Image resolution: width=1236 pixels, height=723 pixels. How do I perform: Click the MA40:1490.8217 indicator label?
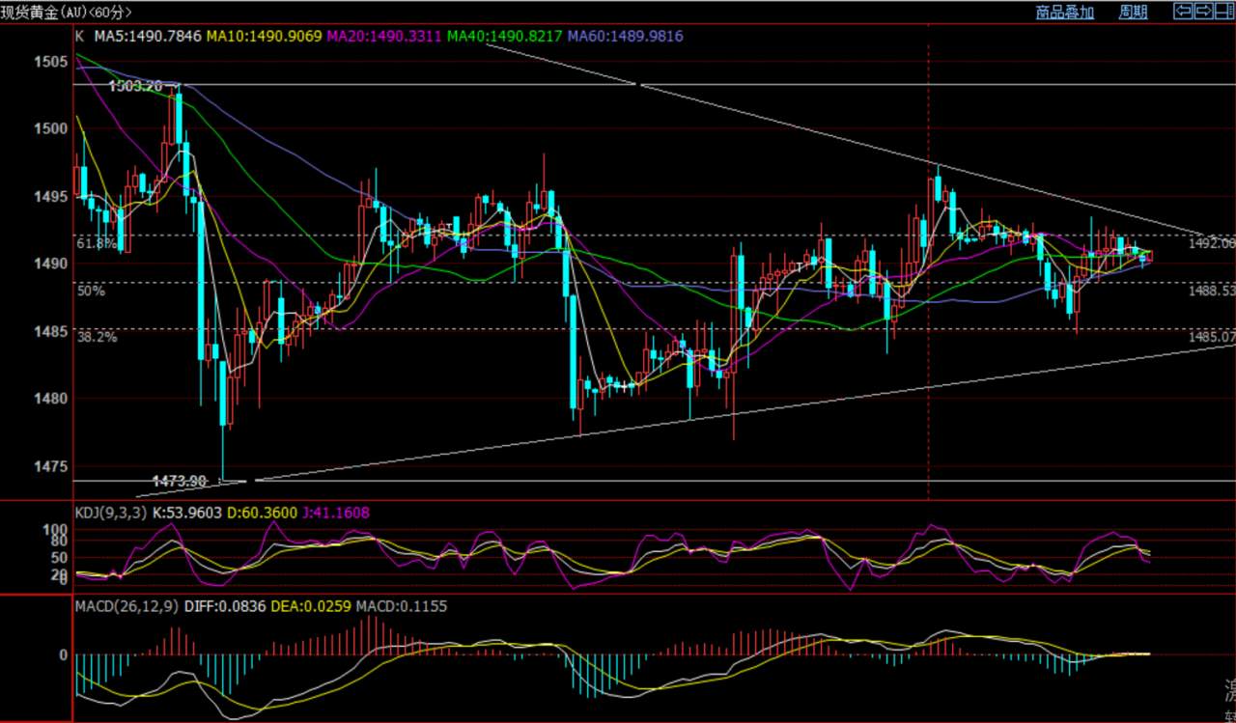pyautogui.click(x=505, y=37)
